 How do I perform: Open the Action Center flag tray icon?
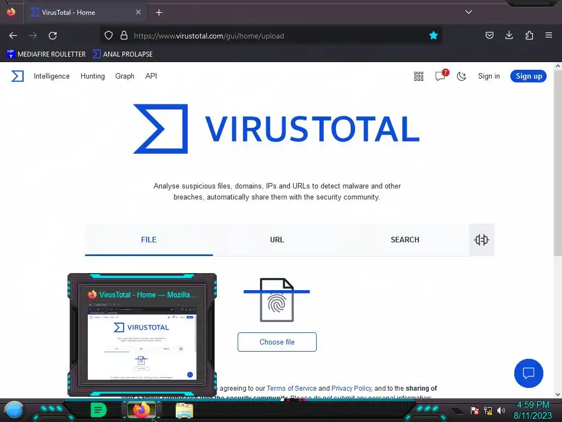(475, 410)
